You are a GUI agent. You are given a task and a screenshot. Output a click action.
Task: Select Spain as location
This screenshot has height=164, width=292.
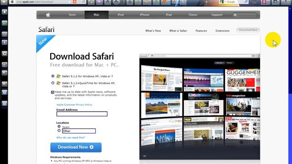click(59, 127)
